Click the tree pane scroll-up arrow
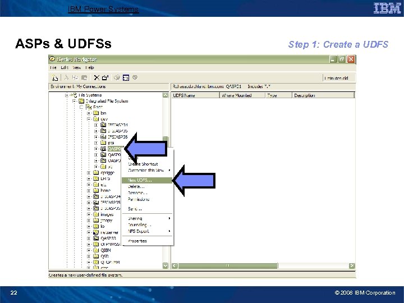Screen dimensions: 404x303 [166, 95]
